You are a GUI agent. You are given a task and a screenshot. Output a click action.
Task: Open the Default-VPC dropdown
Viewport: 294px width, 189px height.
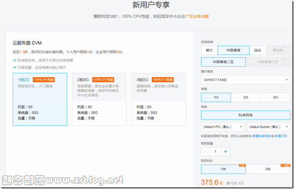223,127
